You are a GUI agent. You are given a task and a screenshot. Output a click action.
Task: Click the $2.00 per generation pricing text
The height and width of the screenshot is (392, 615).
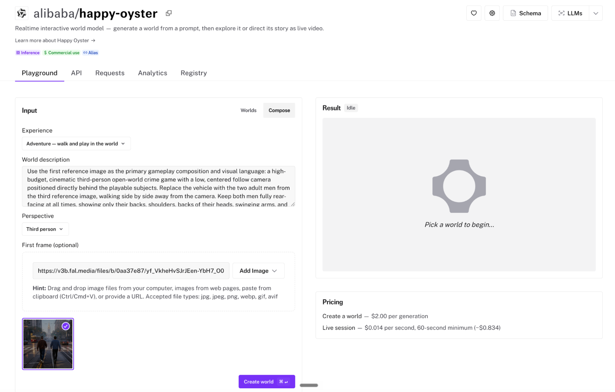(399, 316)
